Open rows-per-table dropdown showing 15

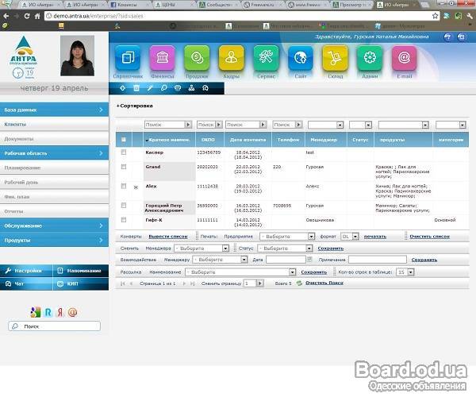[405, 272]
